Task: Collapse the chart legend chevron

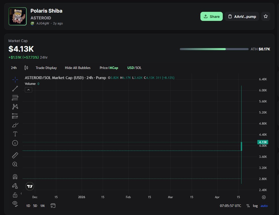Action: point(28,90)
